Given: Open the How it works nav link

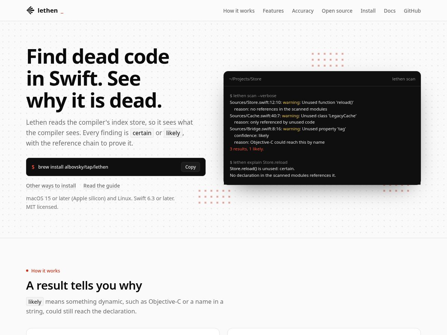Looking at the screenshot, I should [x=239, y=11].
